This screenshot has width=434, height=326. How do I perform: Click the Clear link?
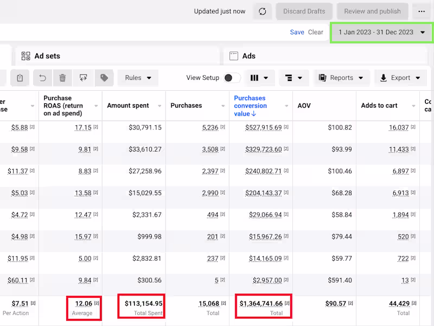[x=316, y=32]
